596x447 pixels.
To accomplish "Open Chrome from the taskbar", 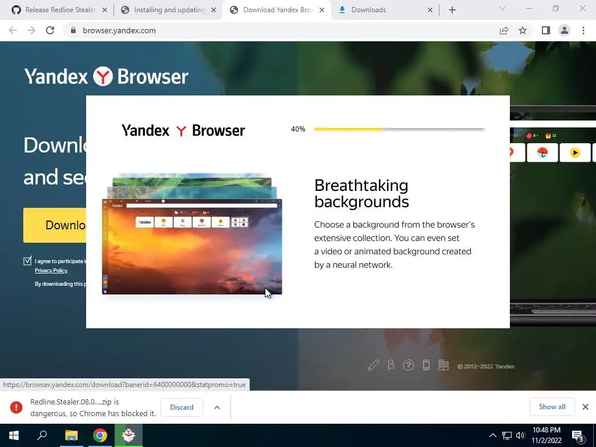I will (100, 435).
